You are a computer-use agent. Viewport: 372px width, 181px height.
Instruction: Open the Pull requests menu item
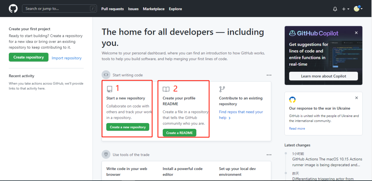coord(112,9)
